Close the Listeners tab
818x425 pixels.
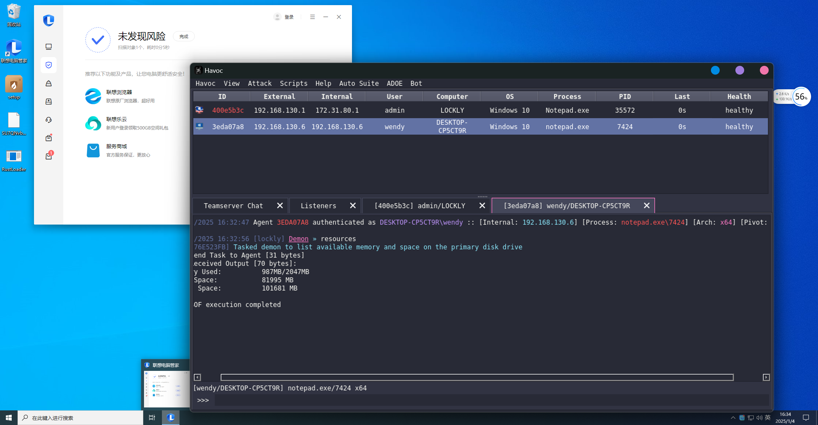353,206
